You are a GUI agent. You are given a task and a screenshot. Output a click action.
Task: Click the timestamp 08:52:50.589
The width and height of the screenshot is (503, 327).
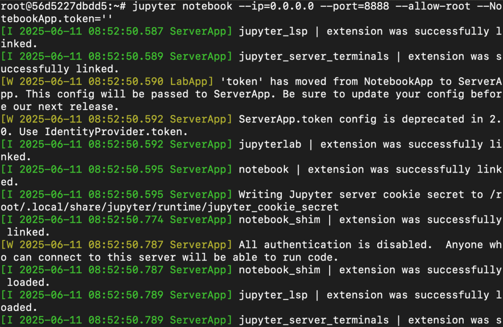pos(126,56)
